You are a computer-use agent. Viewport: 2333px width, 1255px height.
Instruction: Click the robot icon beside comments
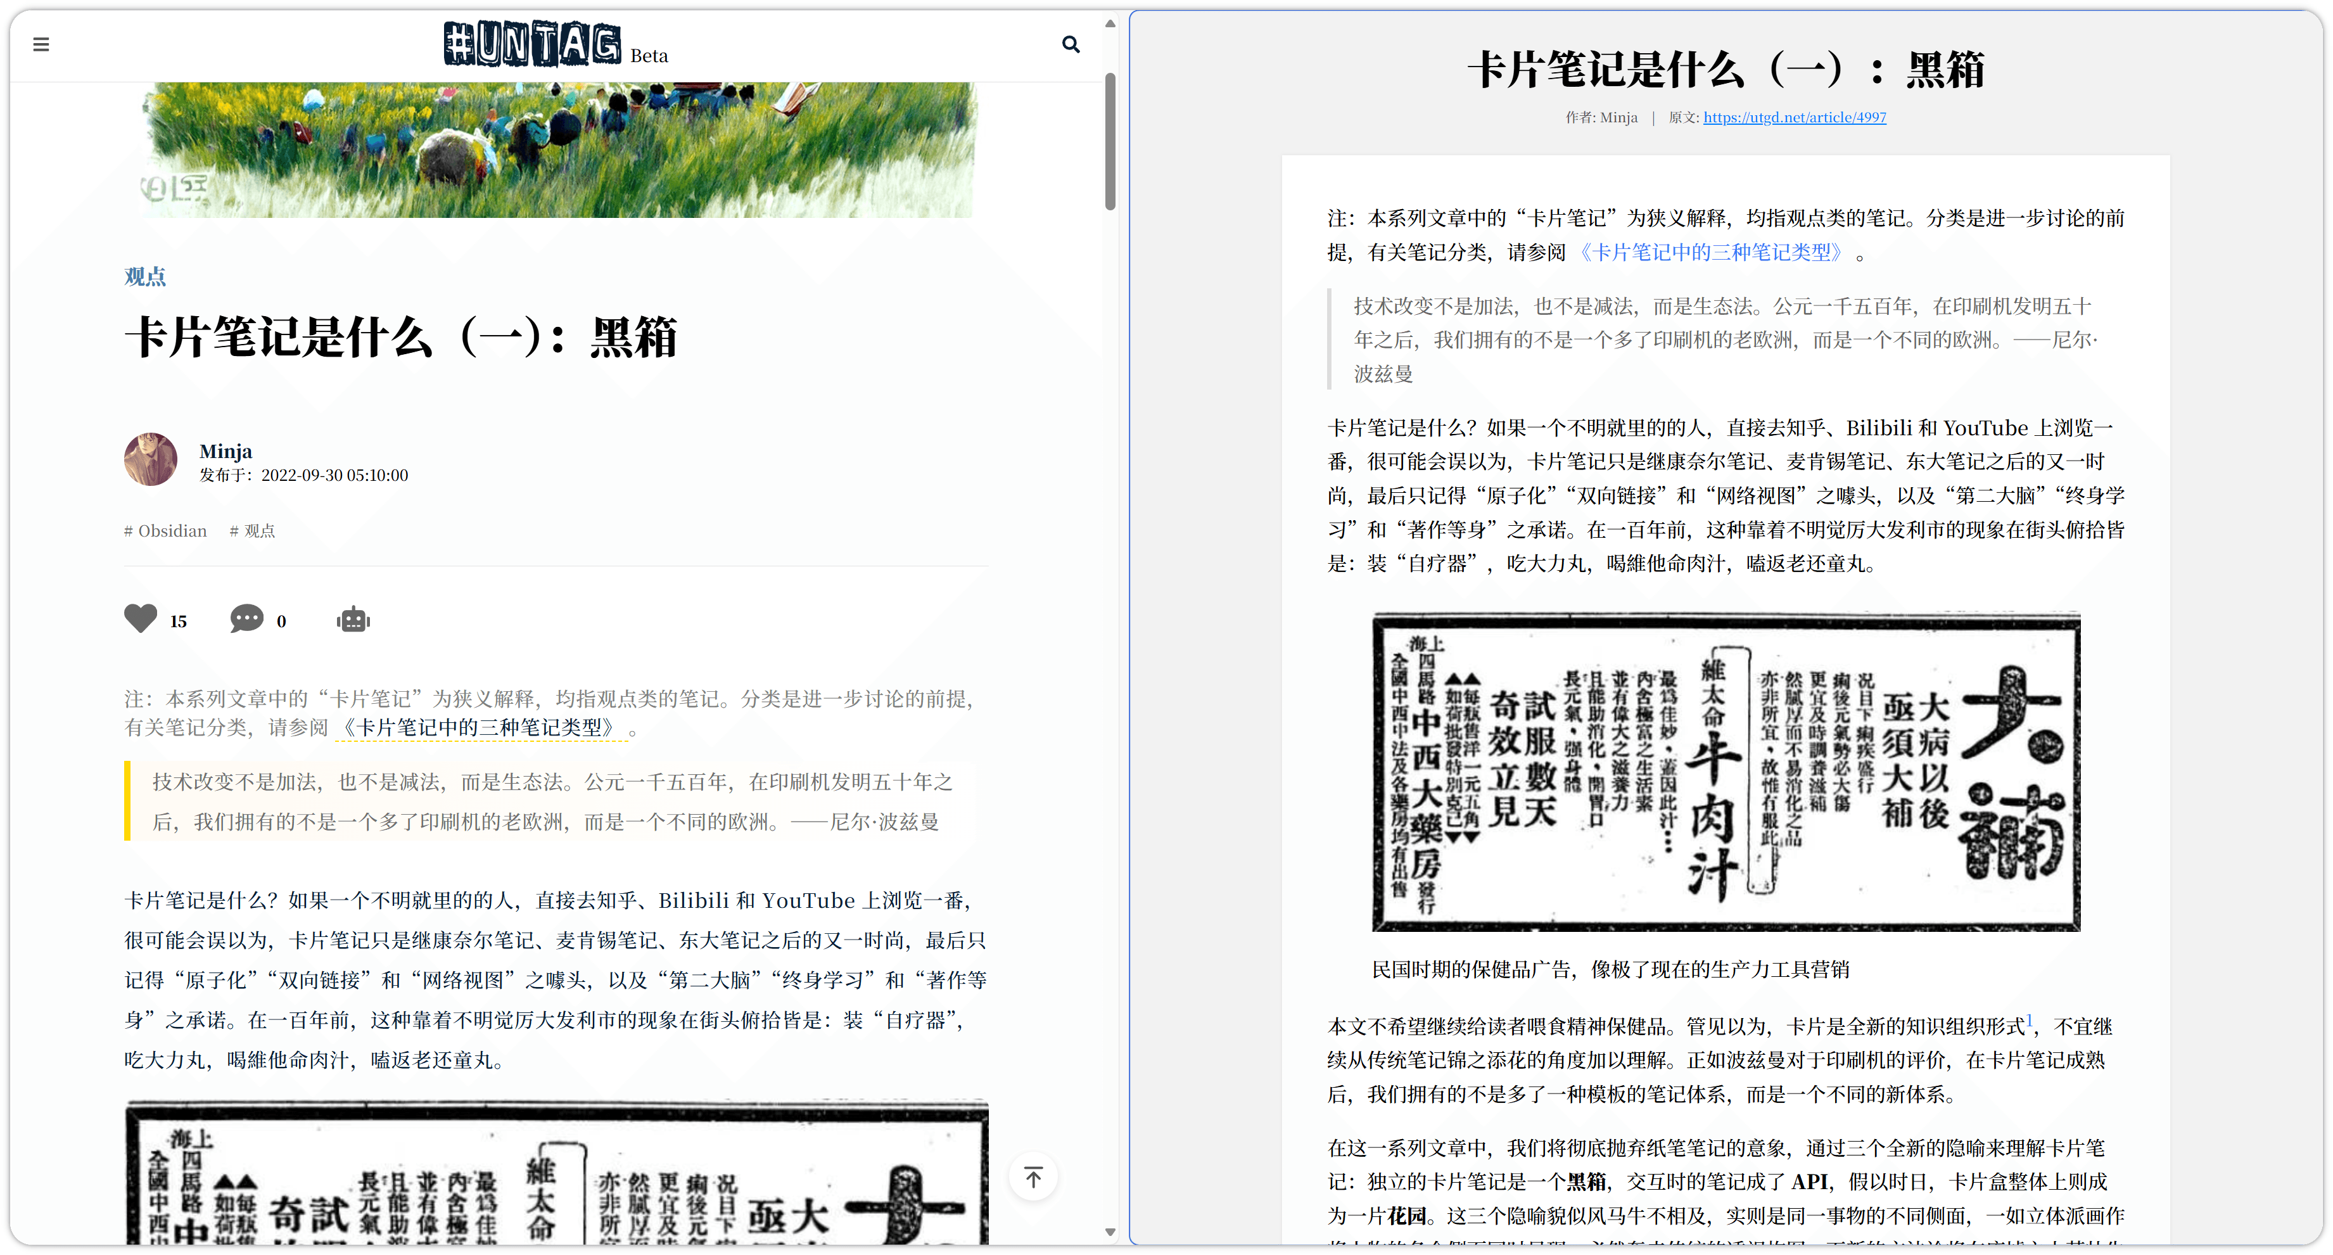pyautogui.click(x=353, y=620)
